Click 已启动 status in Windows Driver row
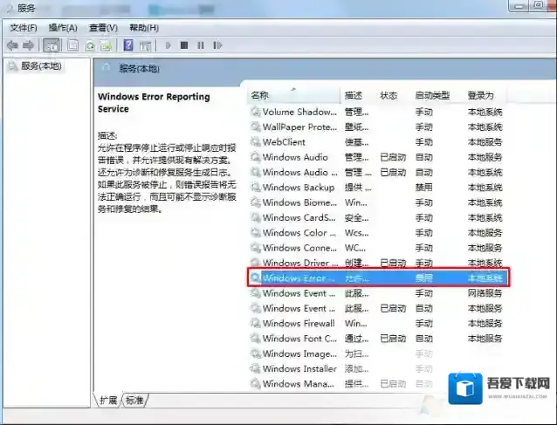The height and width of the screenshot is (425, 557). pyautogui.click(x=393, y=263)
